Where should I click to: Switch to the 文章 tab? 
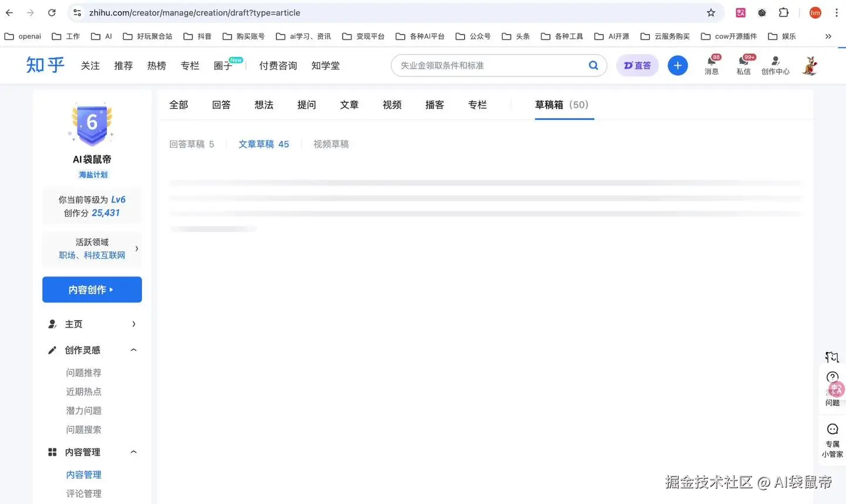[349, 105]
